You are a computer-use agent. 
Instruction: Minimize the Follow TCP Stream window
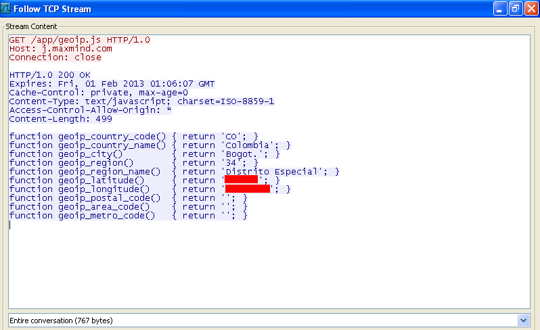click(500, 9)
